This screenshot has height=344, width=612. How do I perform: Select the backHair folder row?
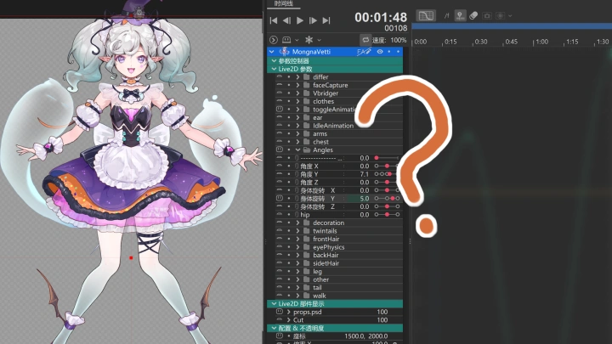click(x=339, y=255)
